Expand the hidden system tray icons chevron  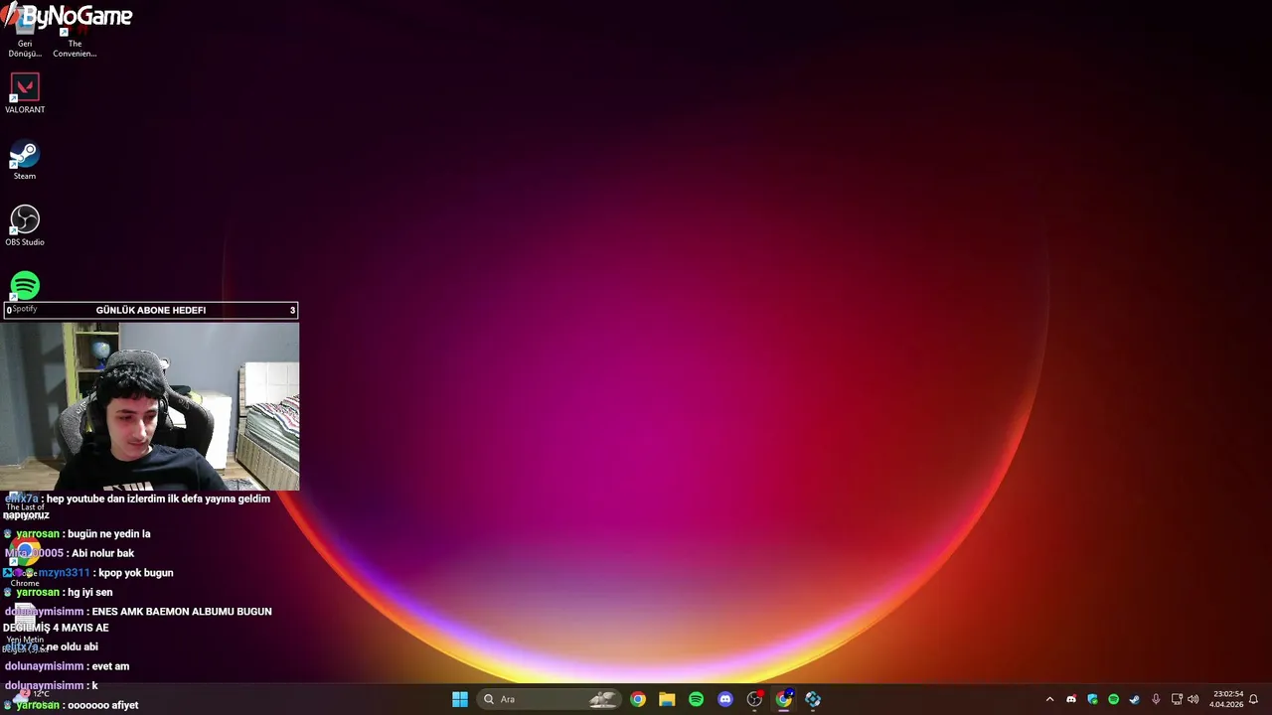1049,699
